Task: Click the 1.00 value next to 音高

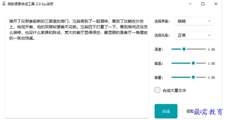Action: pyautogui.click(x=211, y=63)
